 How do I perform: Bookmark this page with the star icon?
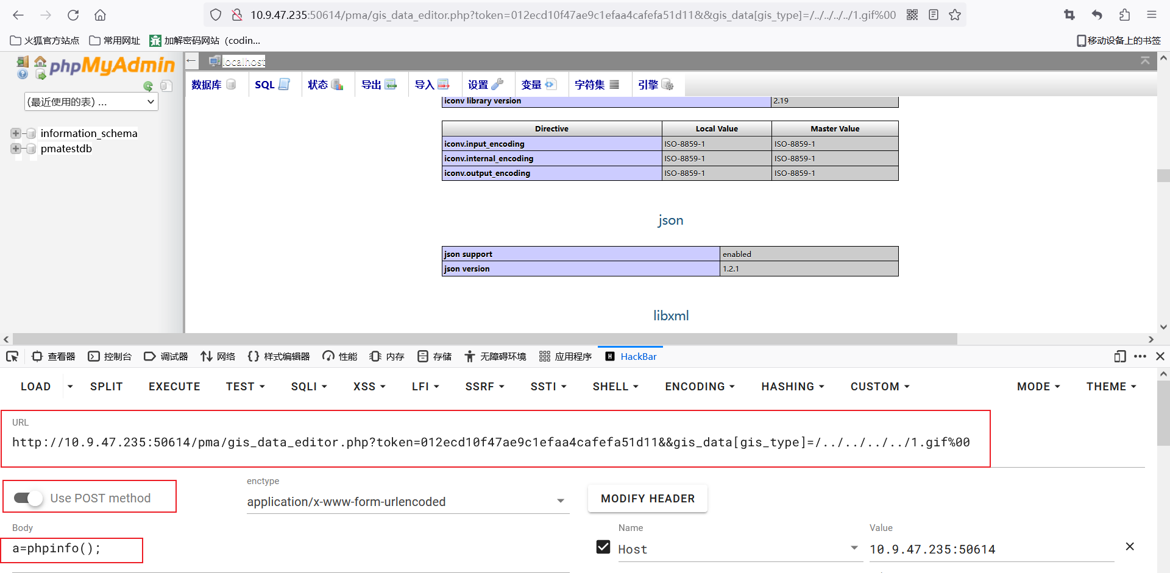tap(955, 15)
